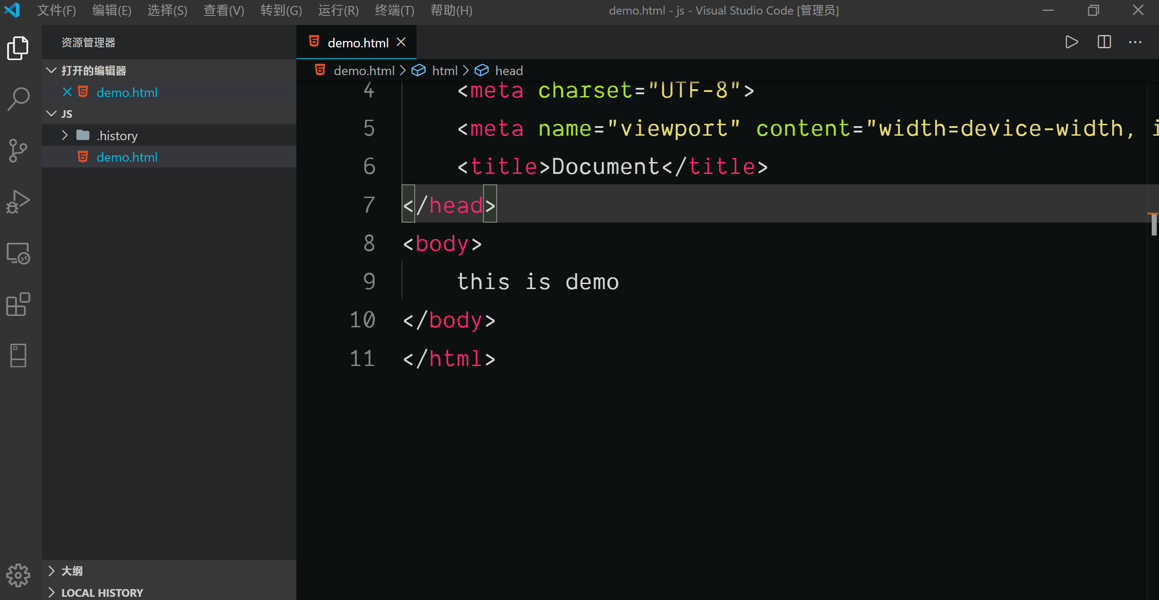Split the editor to the right

(1104, 42)
